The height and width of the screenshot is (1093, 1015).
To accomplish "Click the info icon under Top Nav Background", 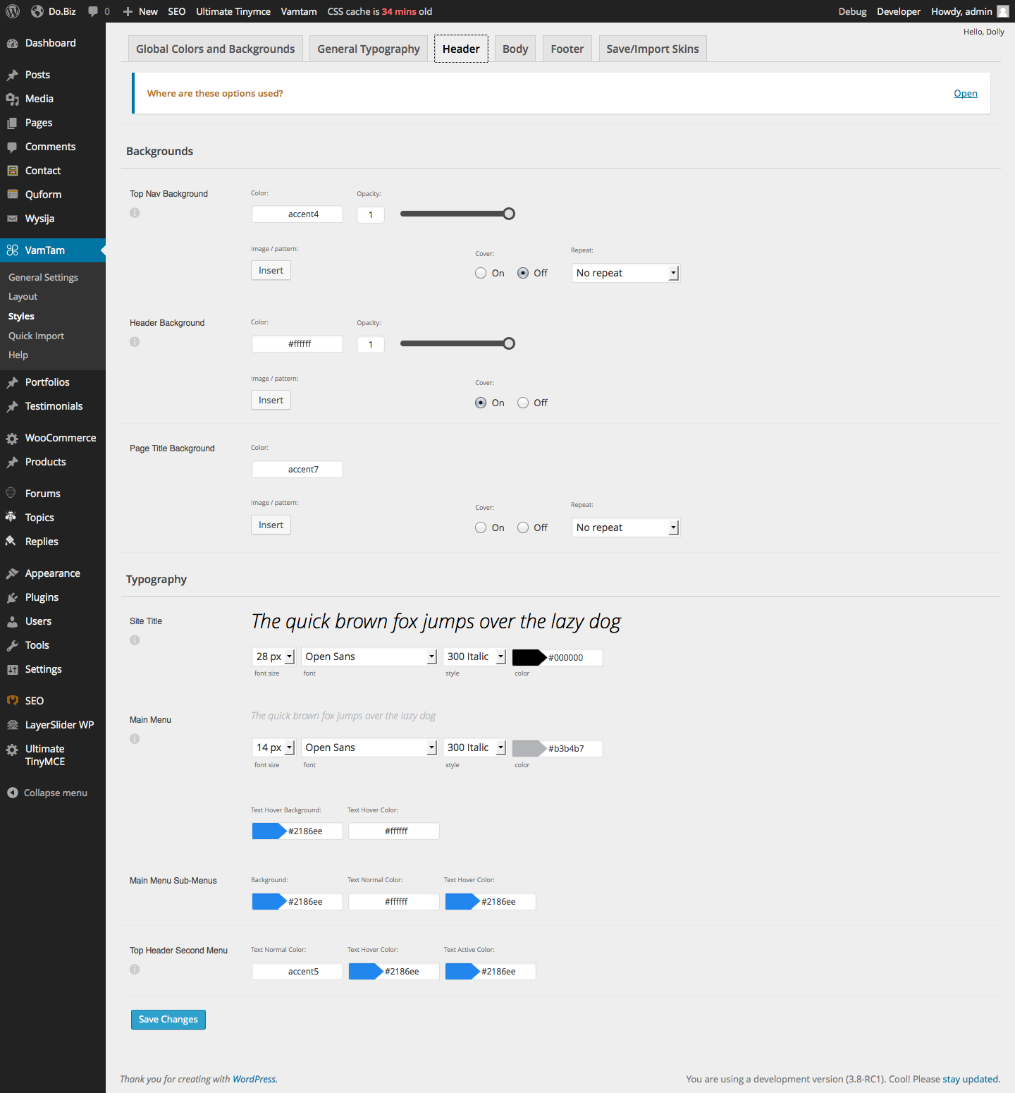I will [x=135, y=213].
